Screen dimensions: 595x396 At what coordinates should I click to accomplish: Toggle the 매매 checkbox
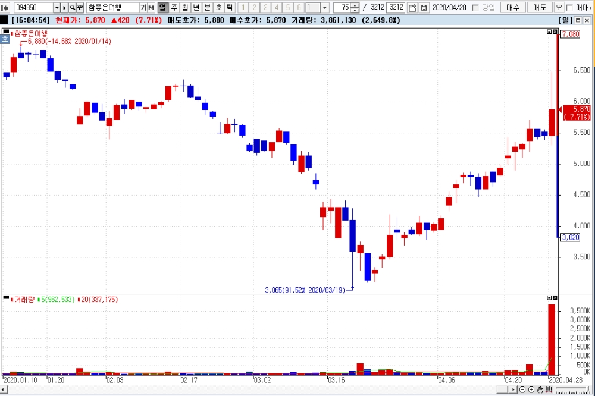pyautogui.click(x=569, y=8)
